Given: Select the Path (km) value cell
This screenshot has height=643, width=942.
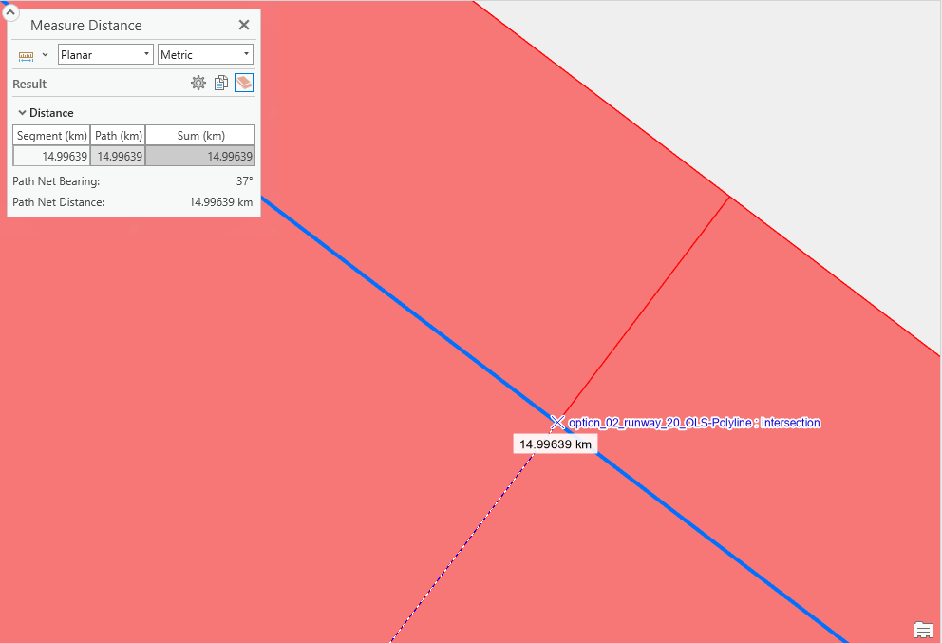Looking at the screenshot, I should click(x=118, y=154).
